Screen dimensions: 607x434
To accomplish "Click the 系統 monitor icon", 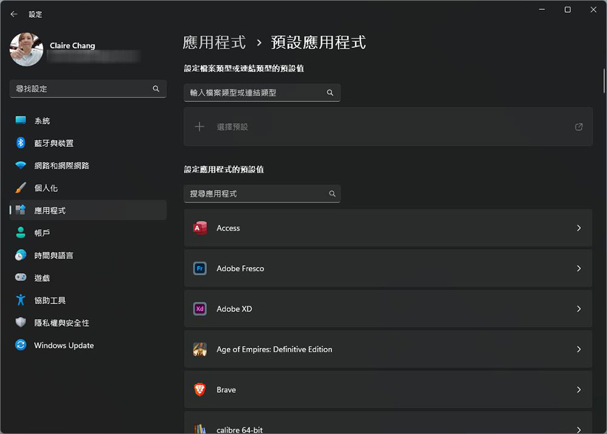I will [21, 120].
